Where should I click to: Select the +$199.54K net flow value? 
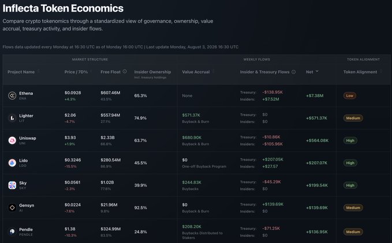pyautogui.click(x=317, y=185)
